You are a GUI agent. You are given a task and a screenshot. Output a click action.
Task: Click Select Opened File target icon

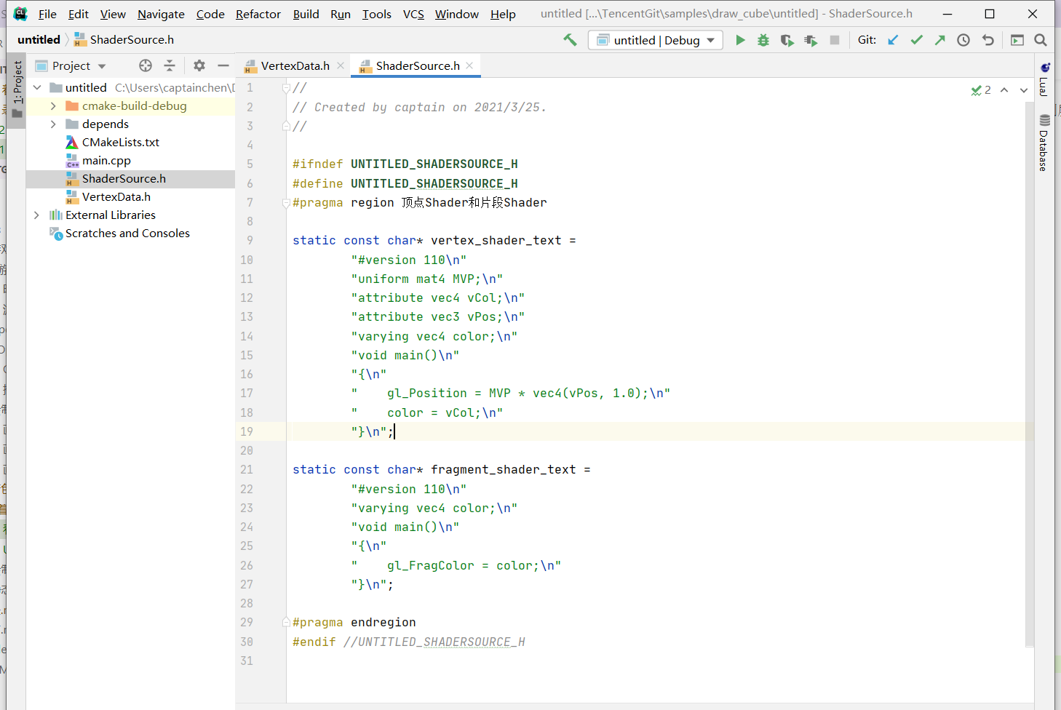[146, 65]
